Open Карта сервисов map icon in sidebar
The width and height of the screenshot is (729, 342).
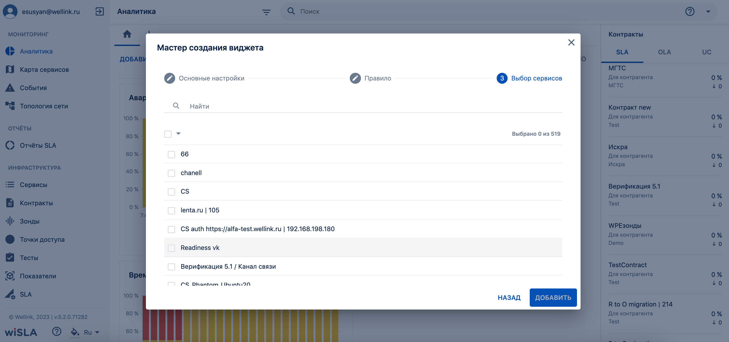coord(10,70)
